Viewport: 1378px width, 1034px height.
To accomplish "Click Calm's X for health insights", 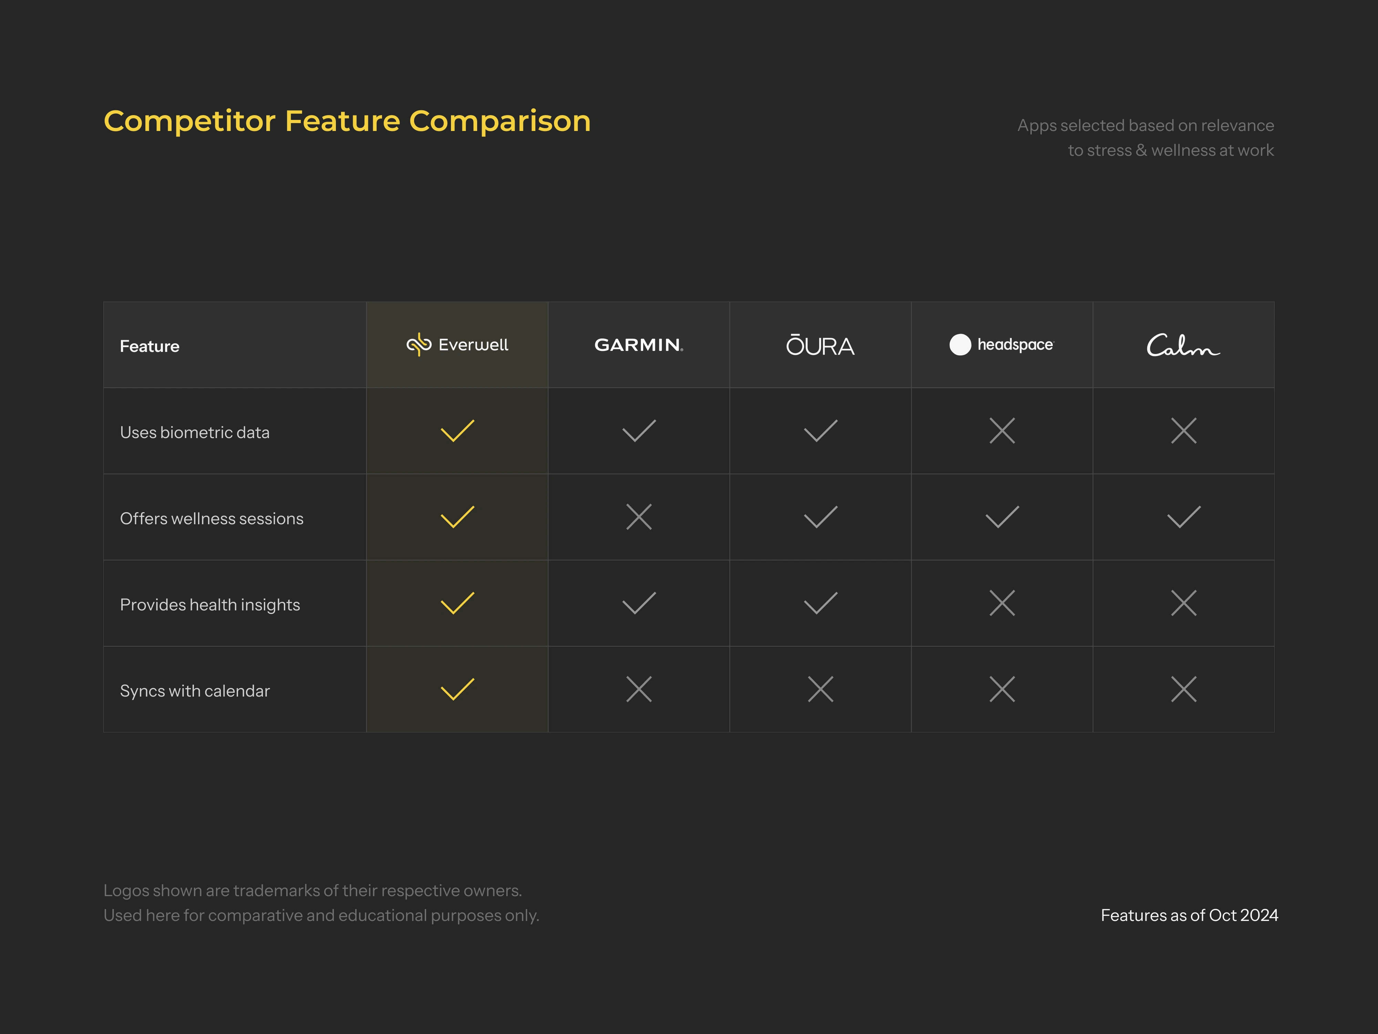I will pos(1184,603).
